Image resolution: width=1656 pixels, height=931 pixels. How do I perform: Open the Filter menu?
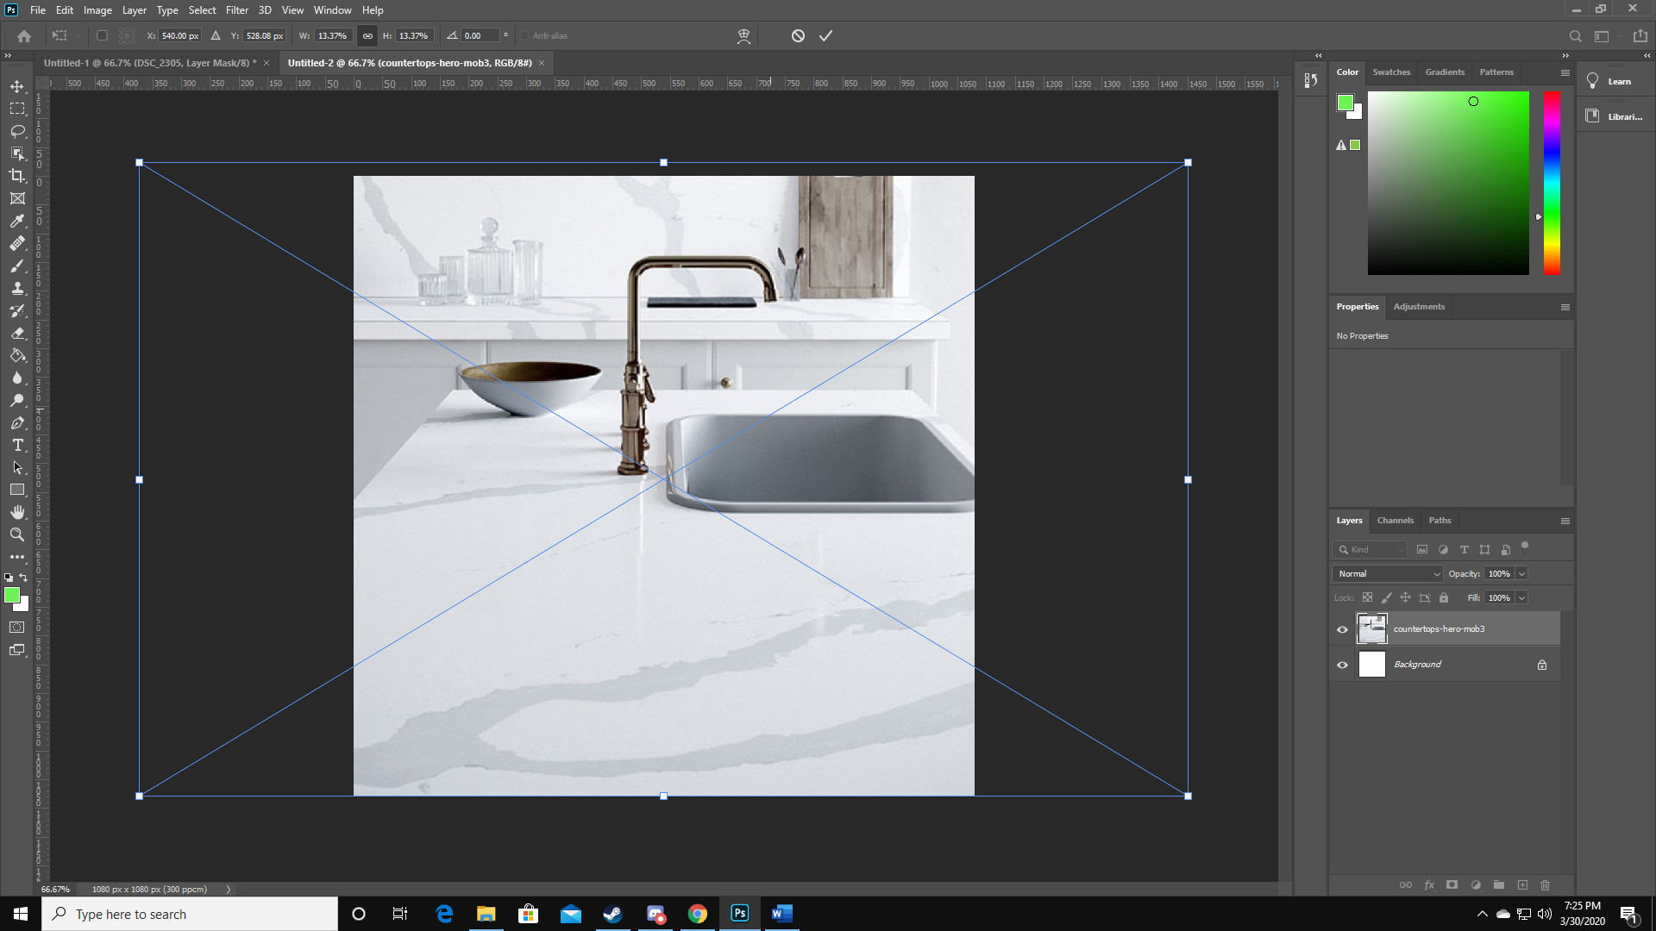236,9
